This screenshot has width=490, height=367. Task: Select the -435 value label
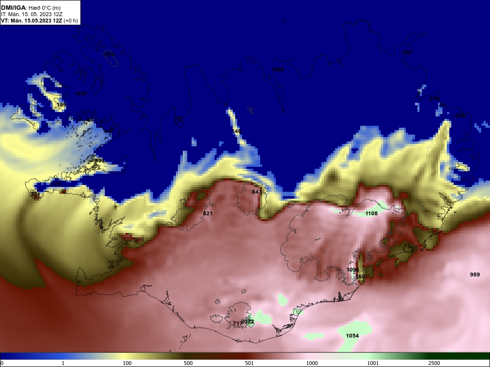click(81, 93)
